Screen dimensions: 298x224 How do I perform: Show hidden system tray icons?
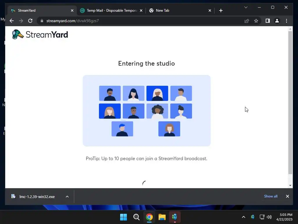(244, 217)
